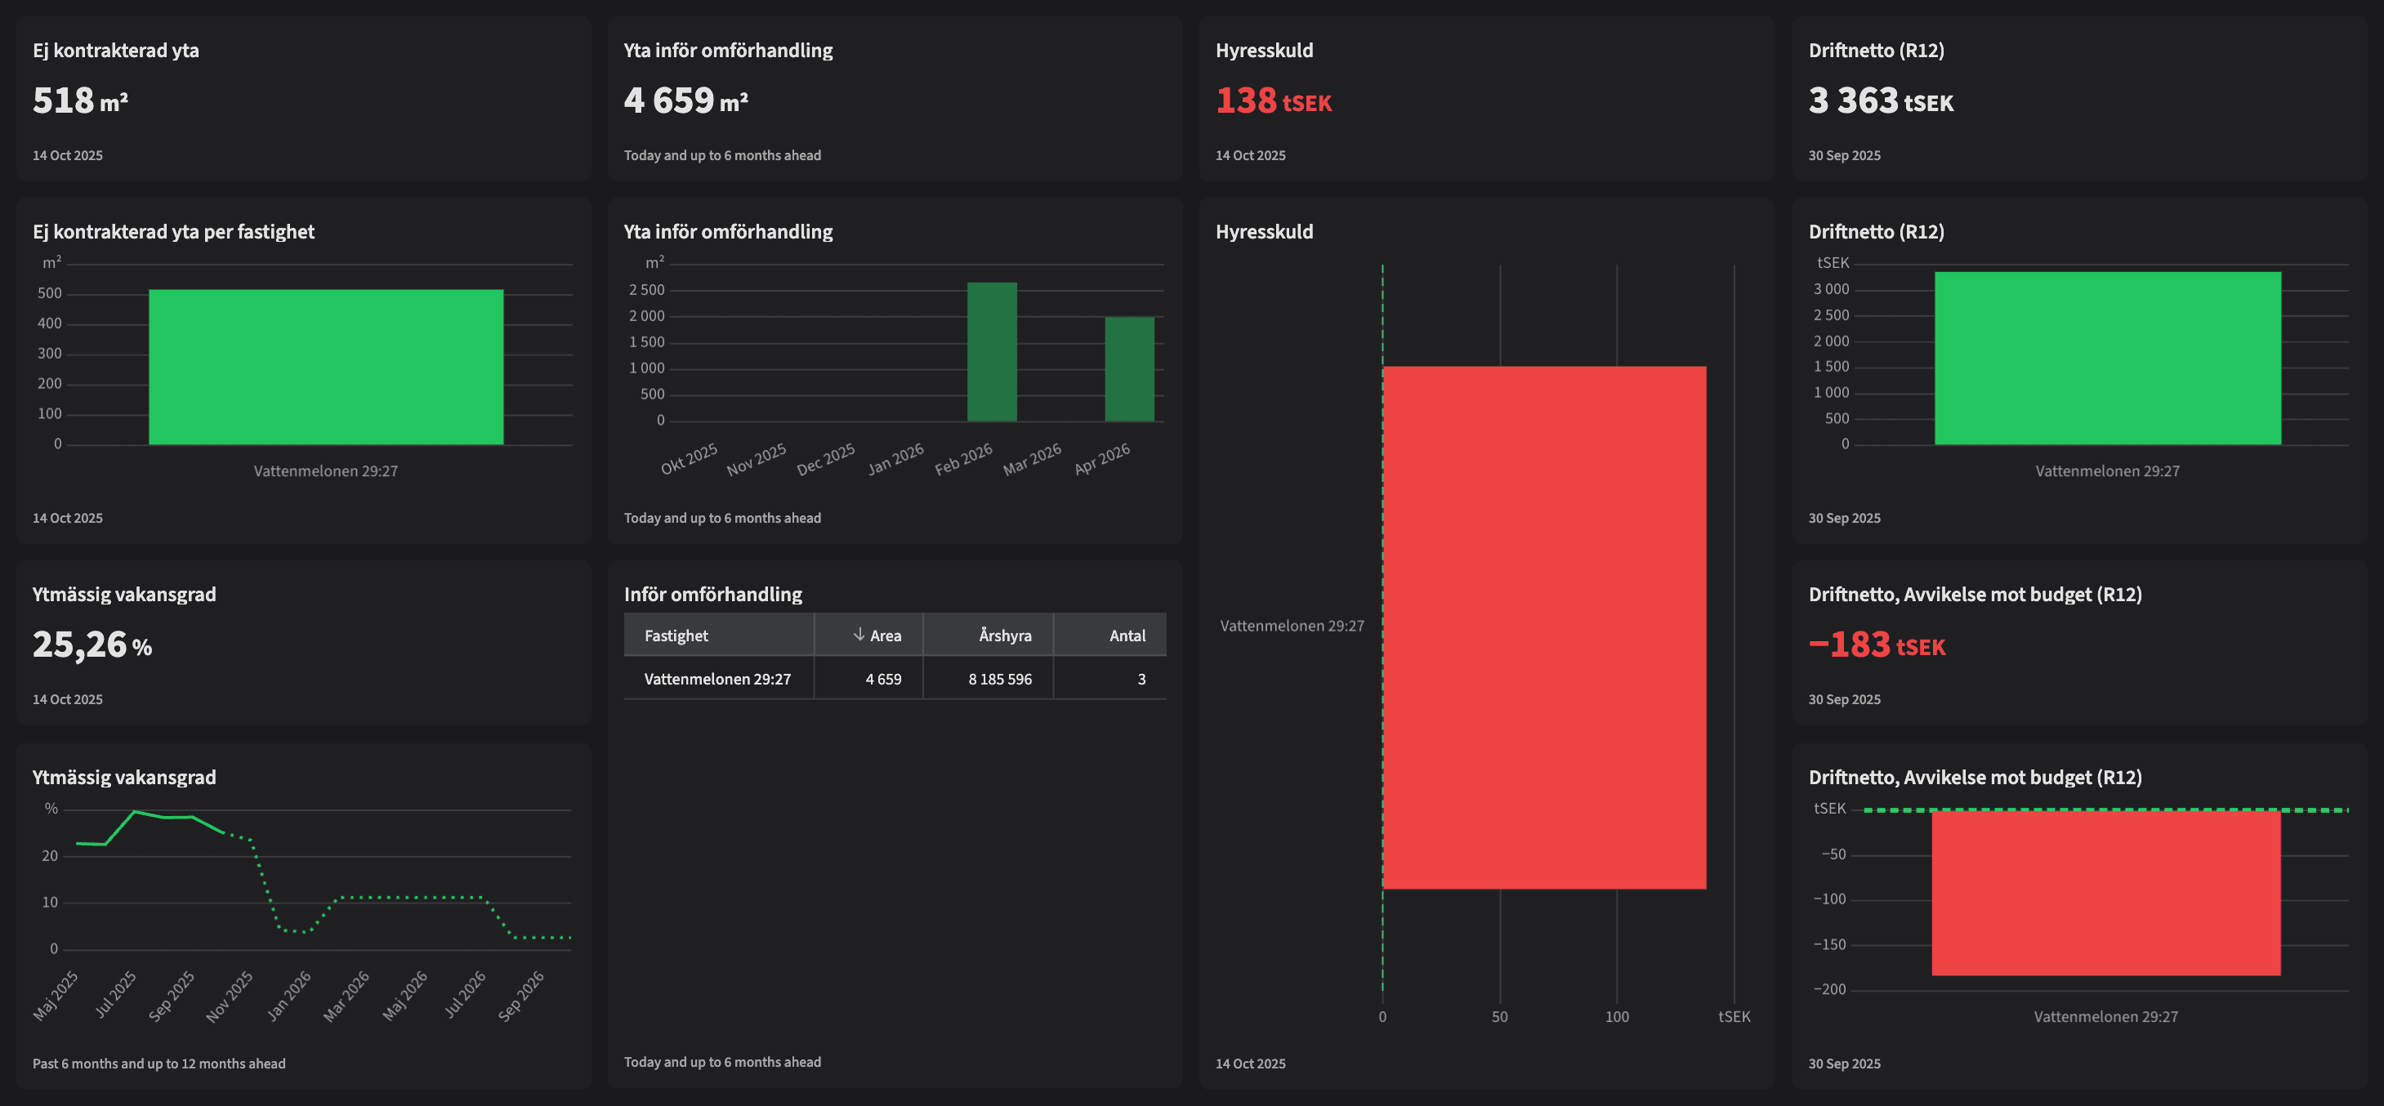Sort table by Årshyra column header

tap(1004, 635)
